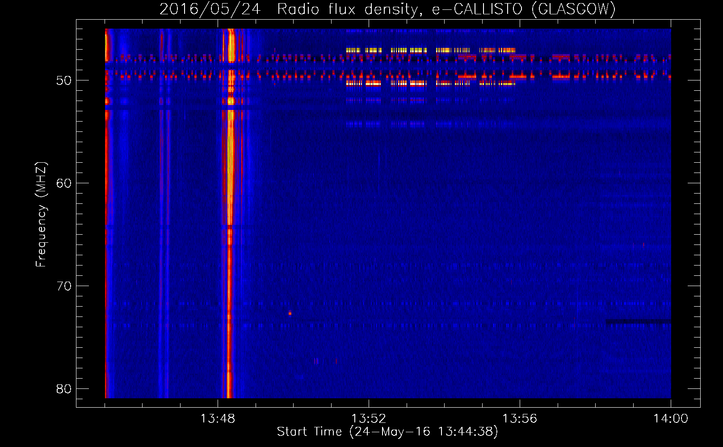Click the '50' frequency tick label
Viewport: 723px width, 447px height.
(x=64, y=80)
